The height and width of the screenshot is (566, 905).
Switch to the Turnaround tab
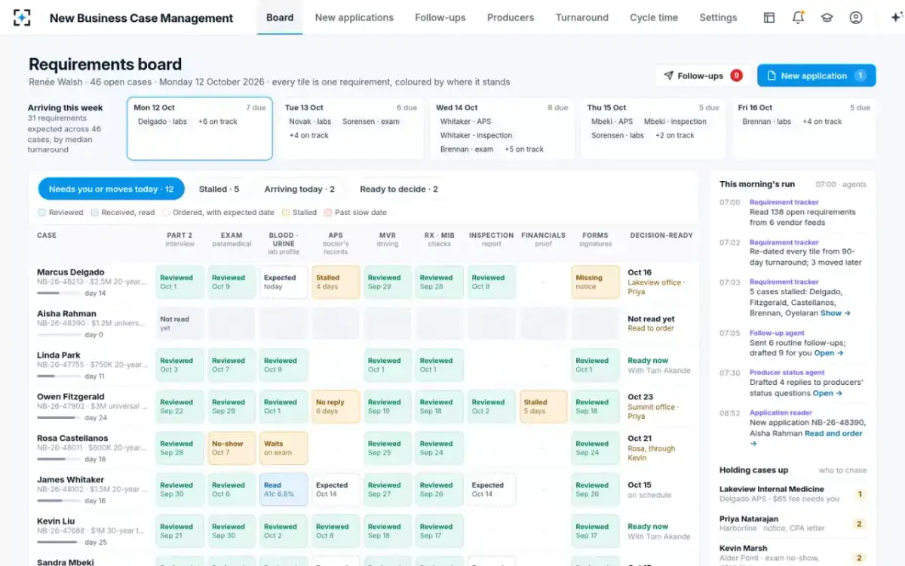(x=582, y=17)
